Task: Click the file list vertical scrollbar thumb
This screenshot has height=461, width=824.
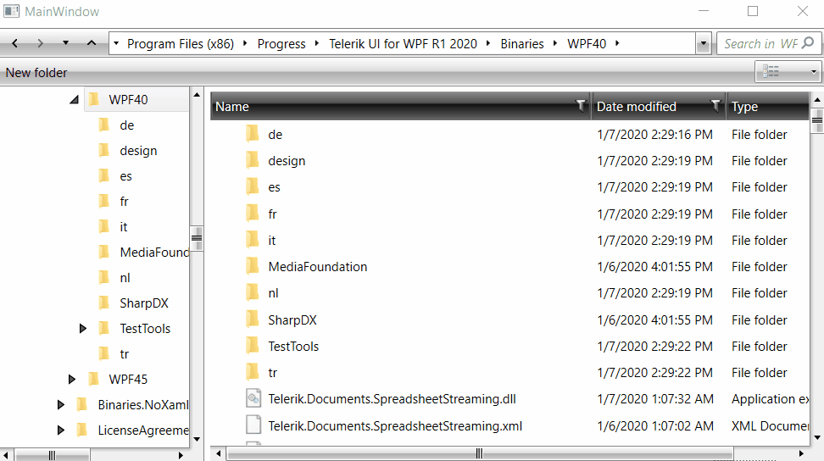Action: [817, 121]
